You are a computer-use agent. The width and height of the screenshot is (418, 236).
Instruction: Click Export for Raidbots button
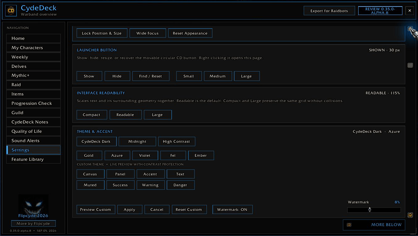(x=329, y=11)
